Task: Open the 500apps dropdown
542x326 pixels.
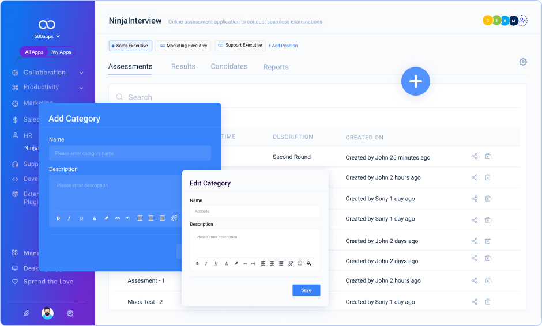Action: click(x=47, y=36)
